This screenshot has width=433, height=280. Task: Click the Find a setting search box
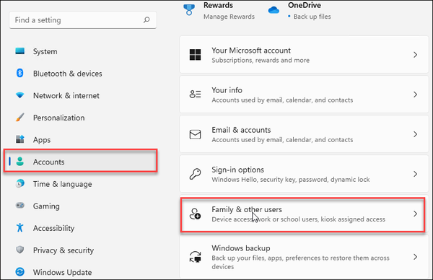(83, 20)
